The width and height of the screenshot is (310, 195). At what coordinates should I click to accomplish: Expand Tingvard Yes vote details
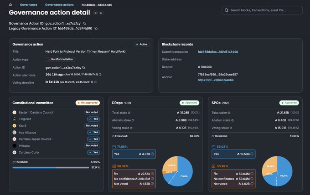(93, 119)
